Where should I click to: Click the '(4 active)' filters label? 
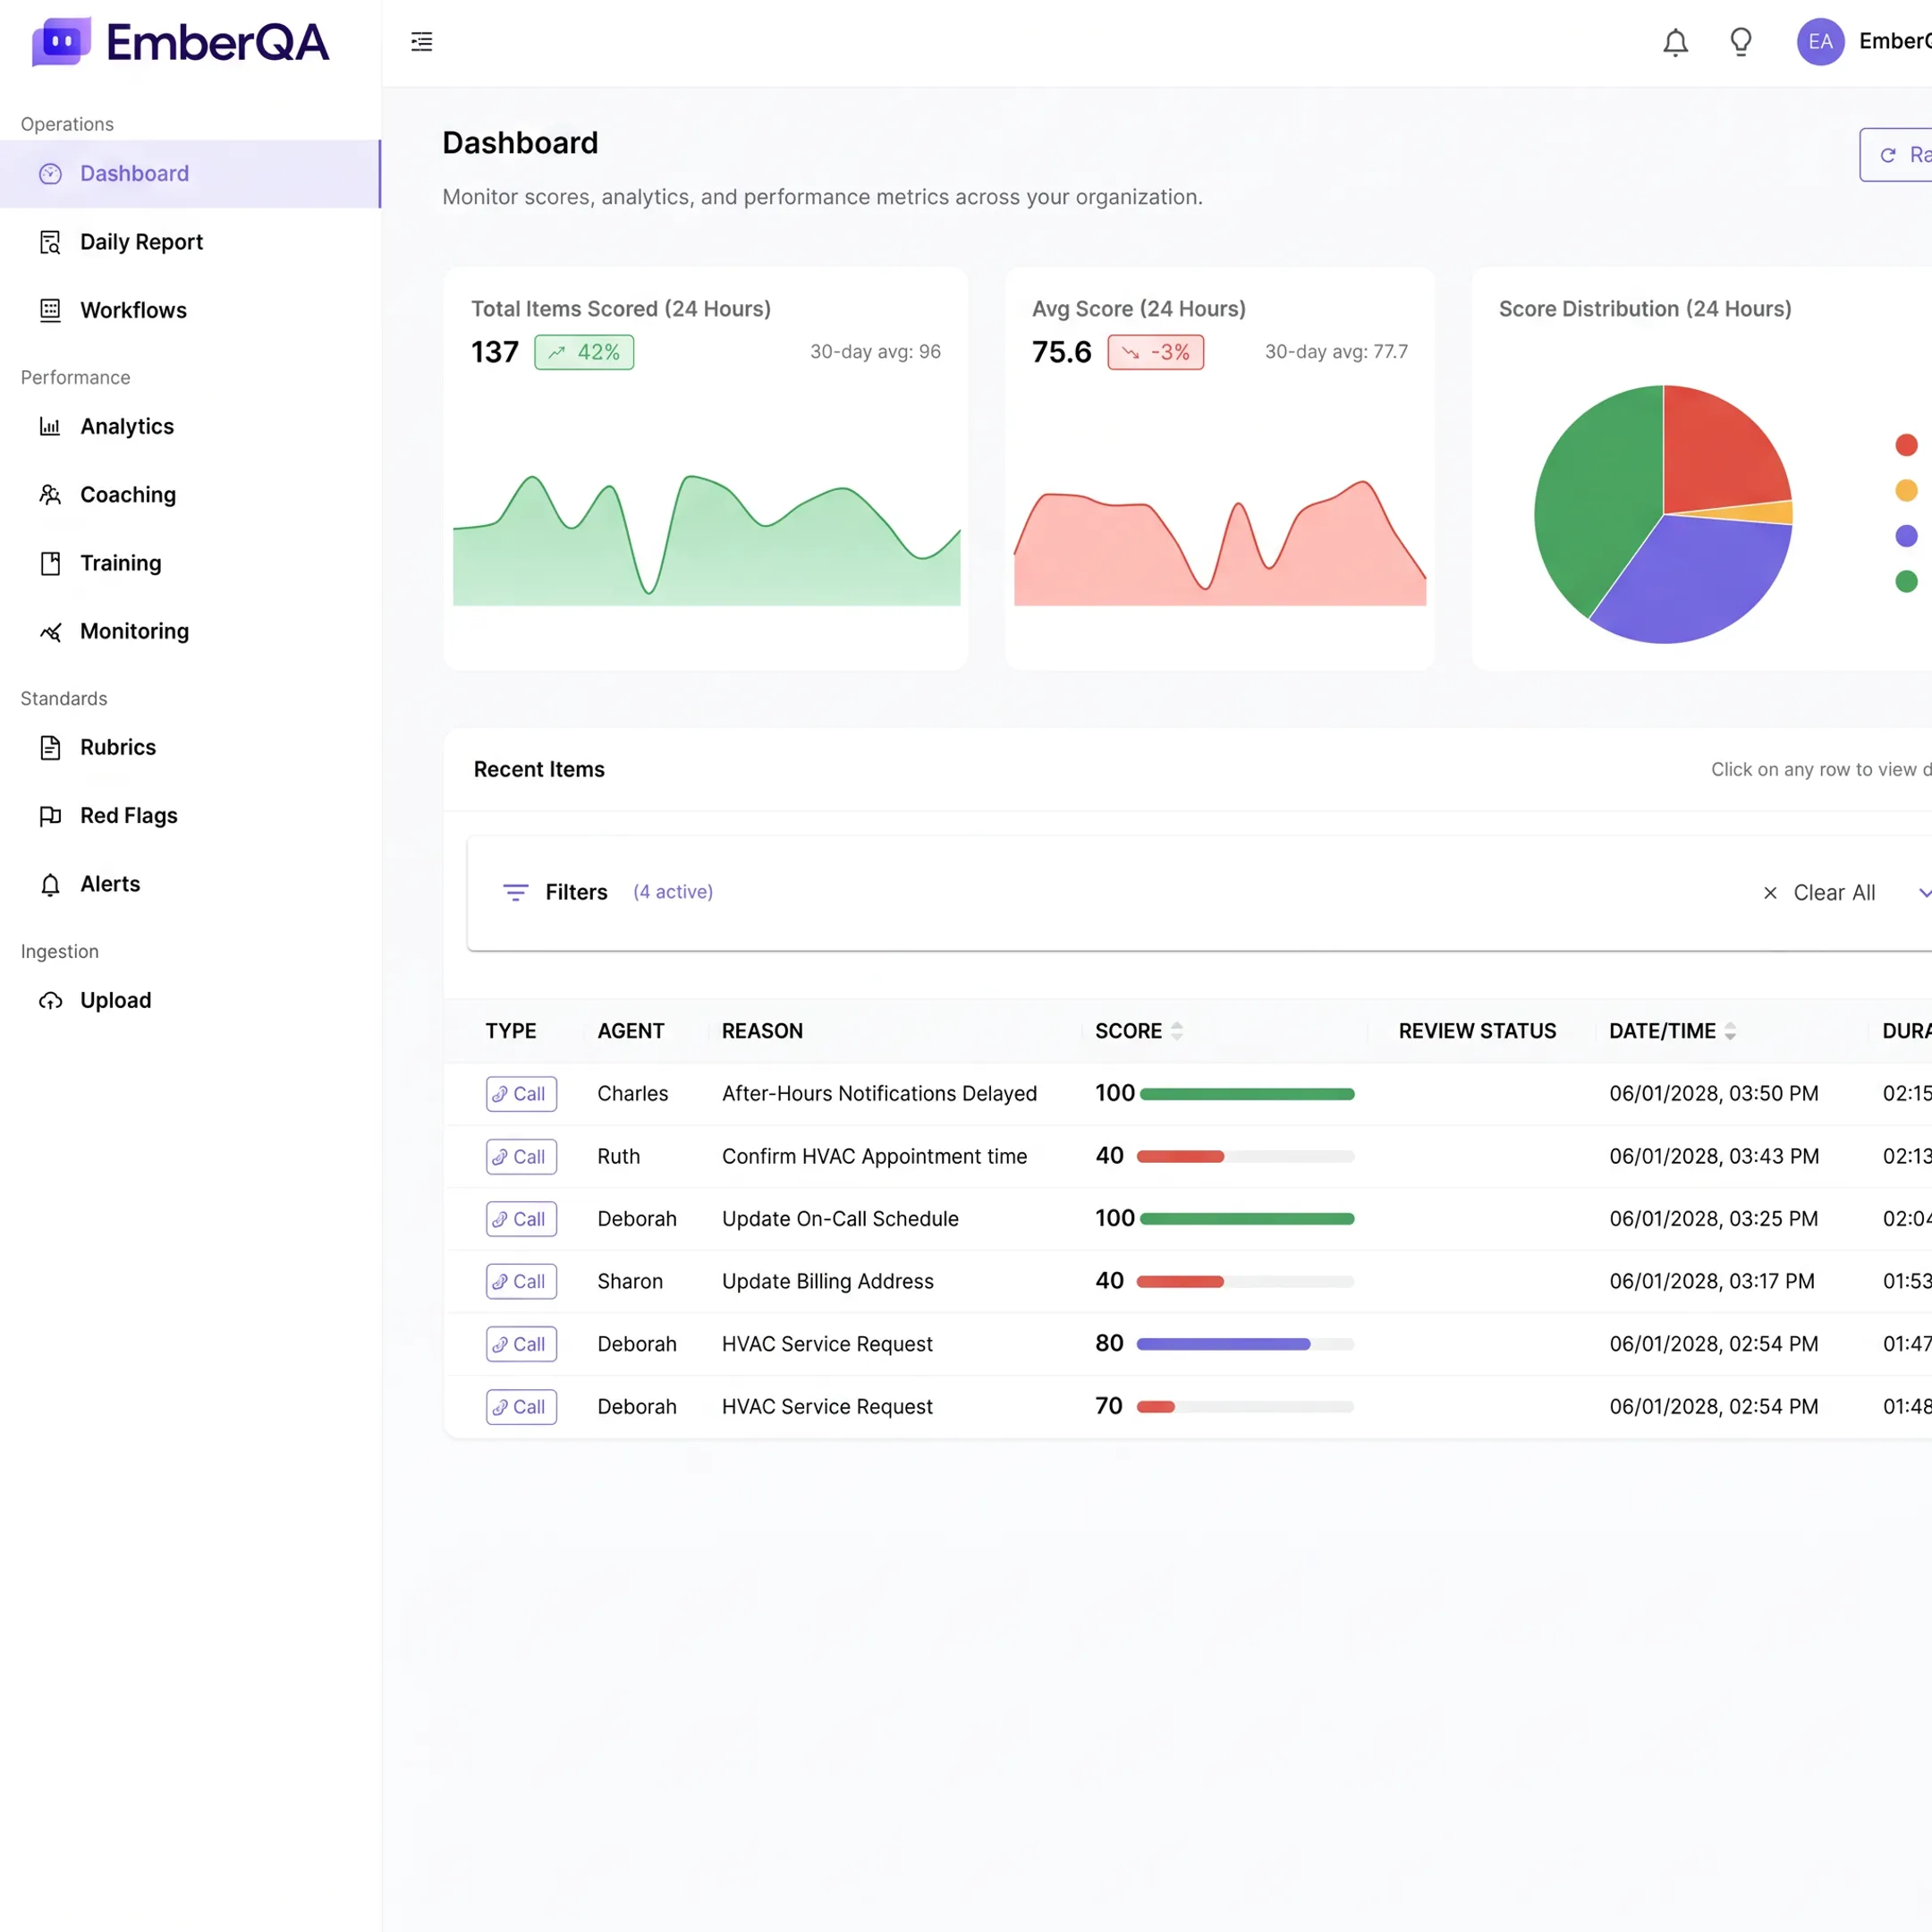[x=673, y=892]
